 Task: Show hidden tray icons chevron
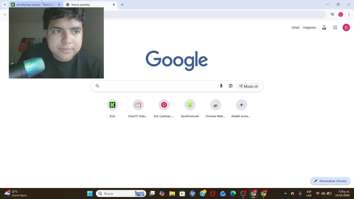tap(285, 193)
